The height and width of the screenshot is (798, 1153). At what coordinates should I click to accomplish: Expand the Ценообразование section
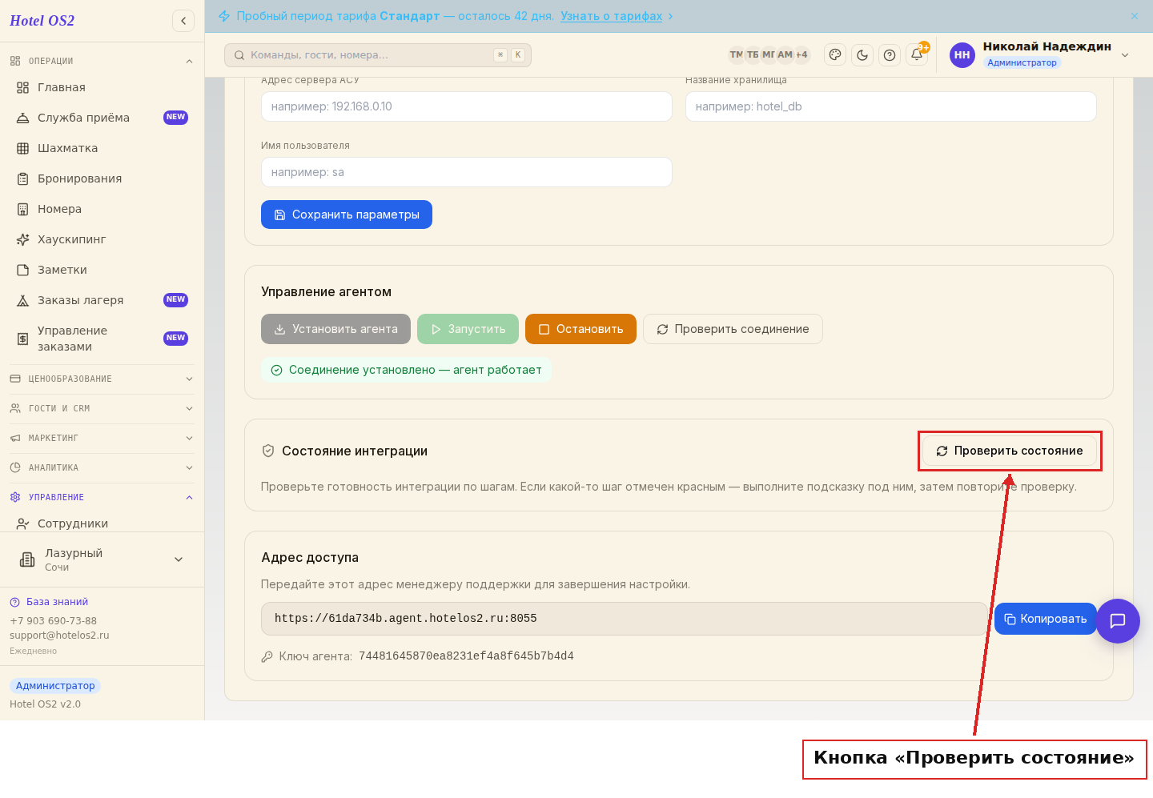click(x=102, y=379)
